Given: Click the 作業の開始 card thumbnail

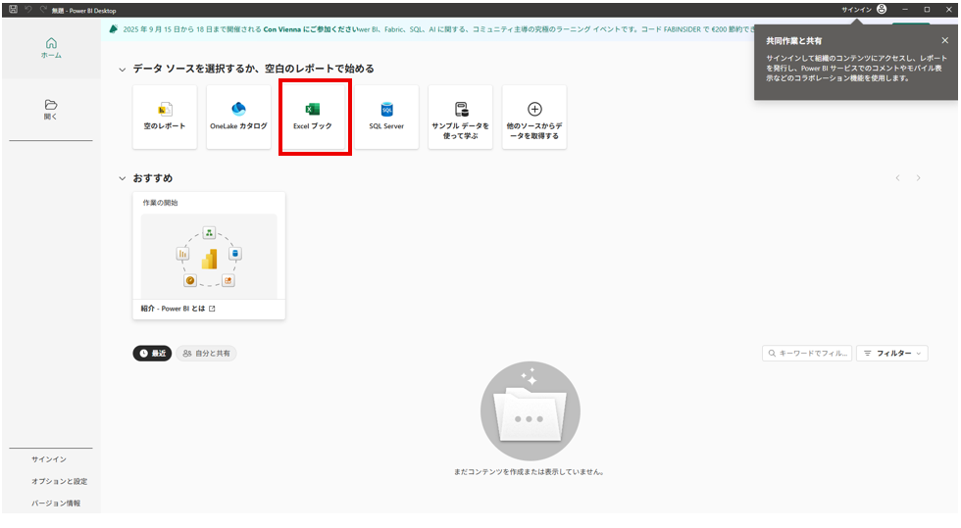Looking at the screenshot, I should [209, 256].
